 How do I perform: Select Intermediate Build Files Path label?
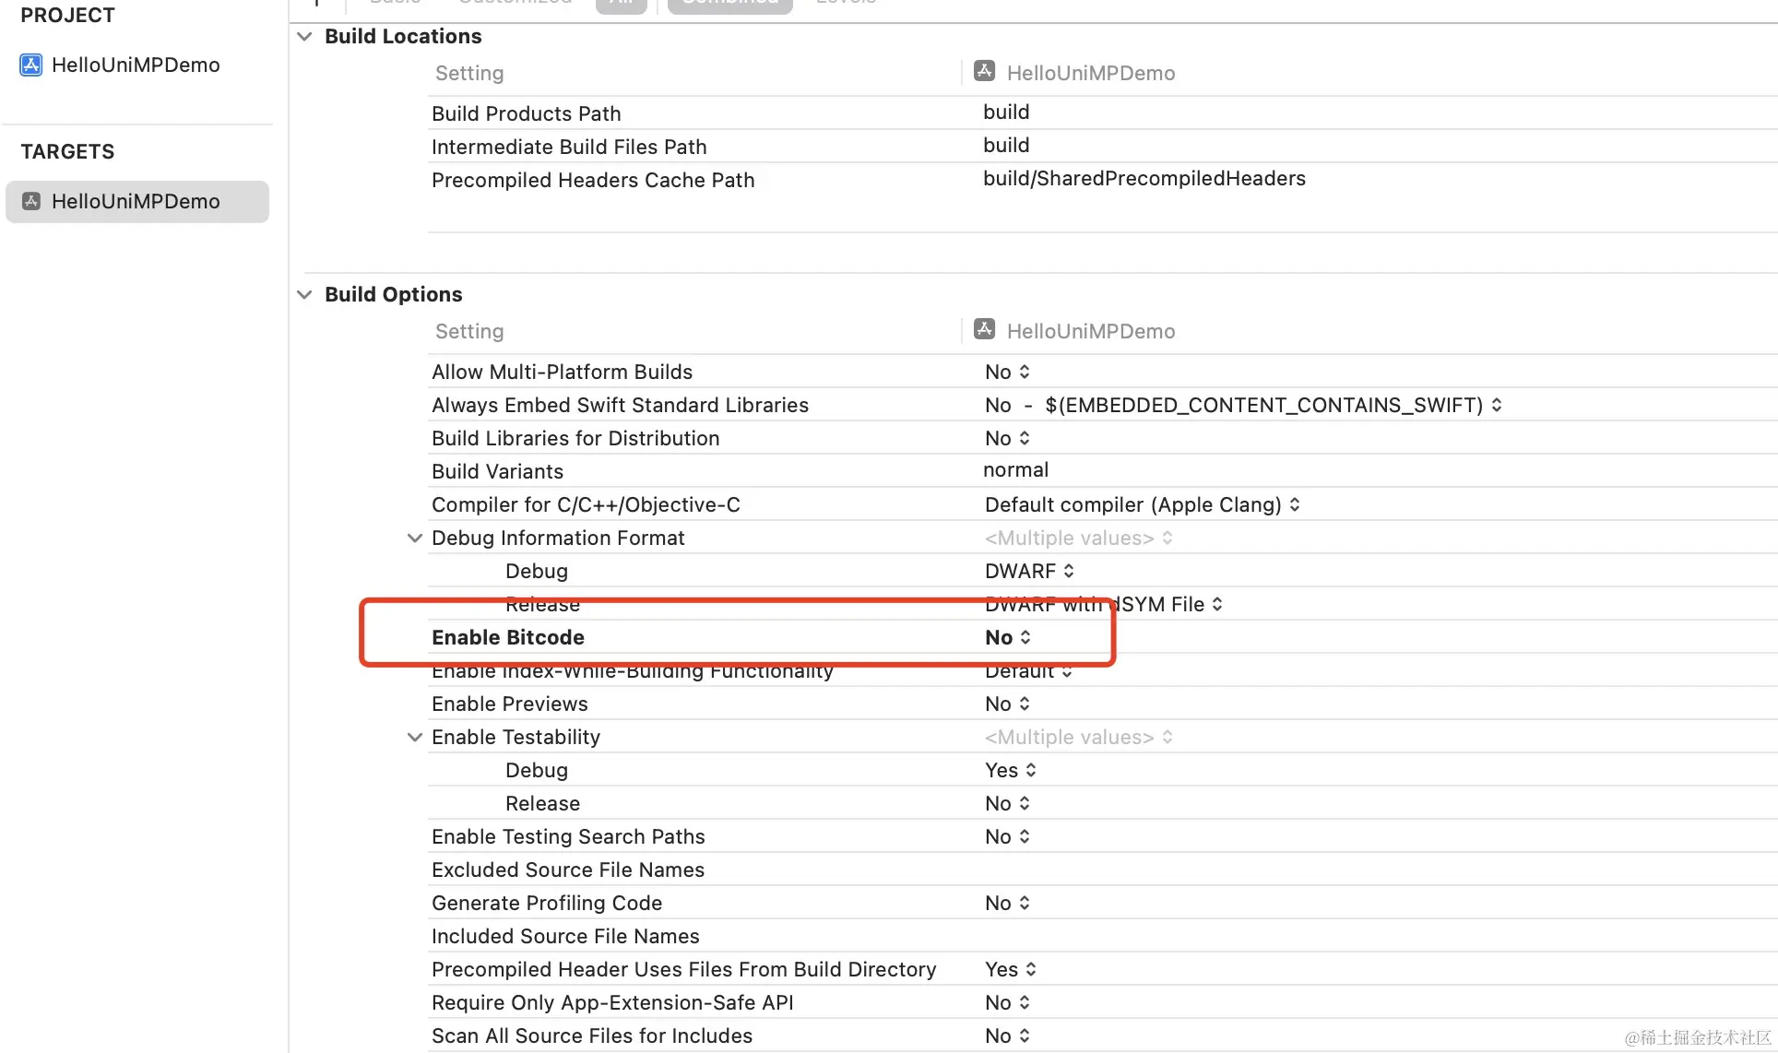coord(569,147)
